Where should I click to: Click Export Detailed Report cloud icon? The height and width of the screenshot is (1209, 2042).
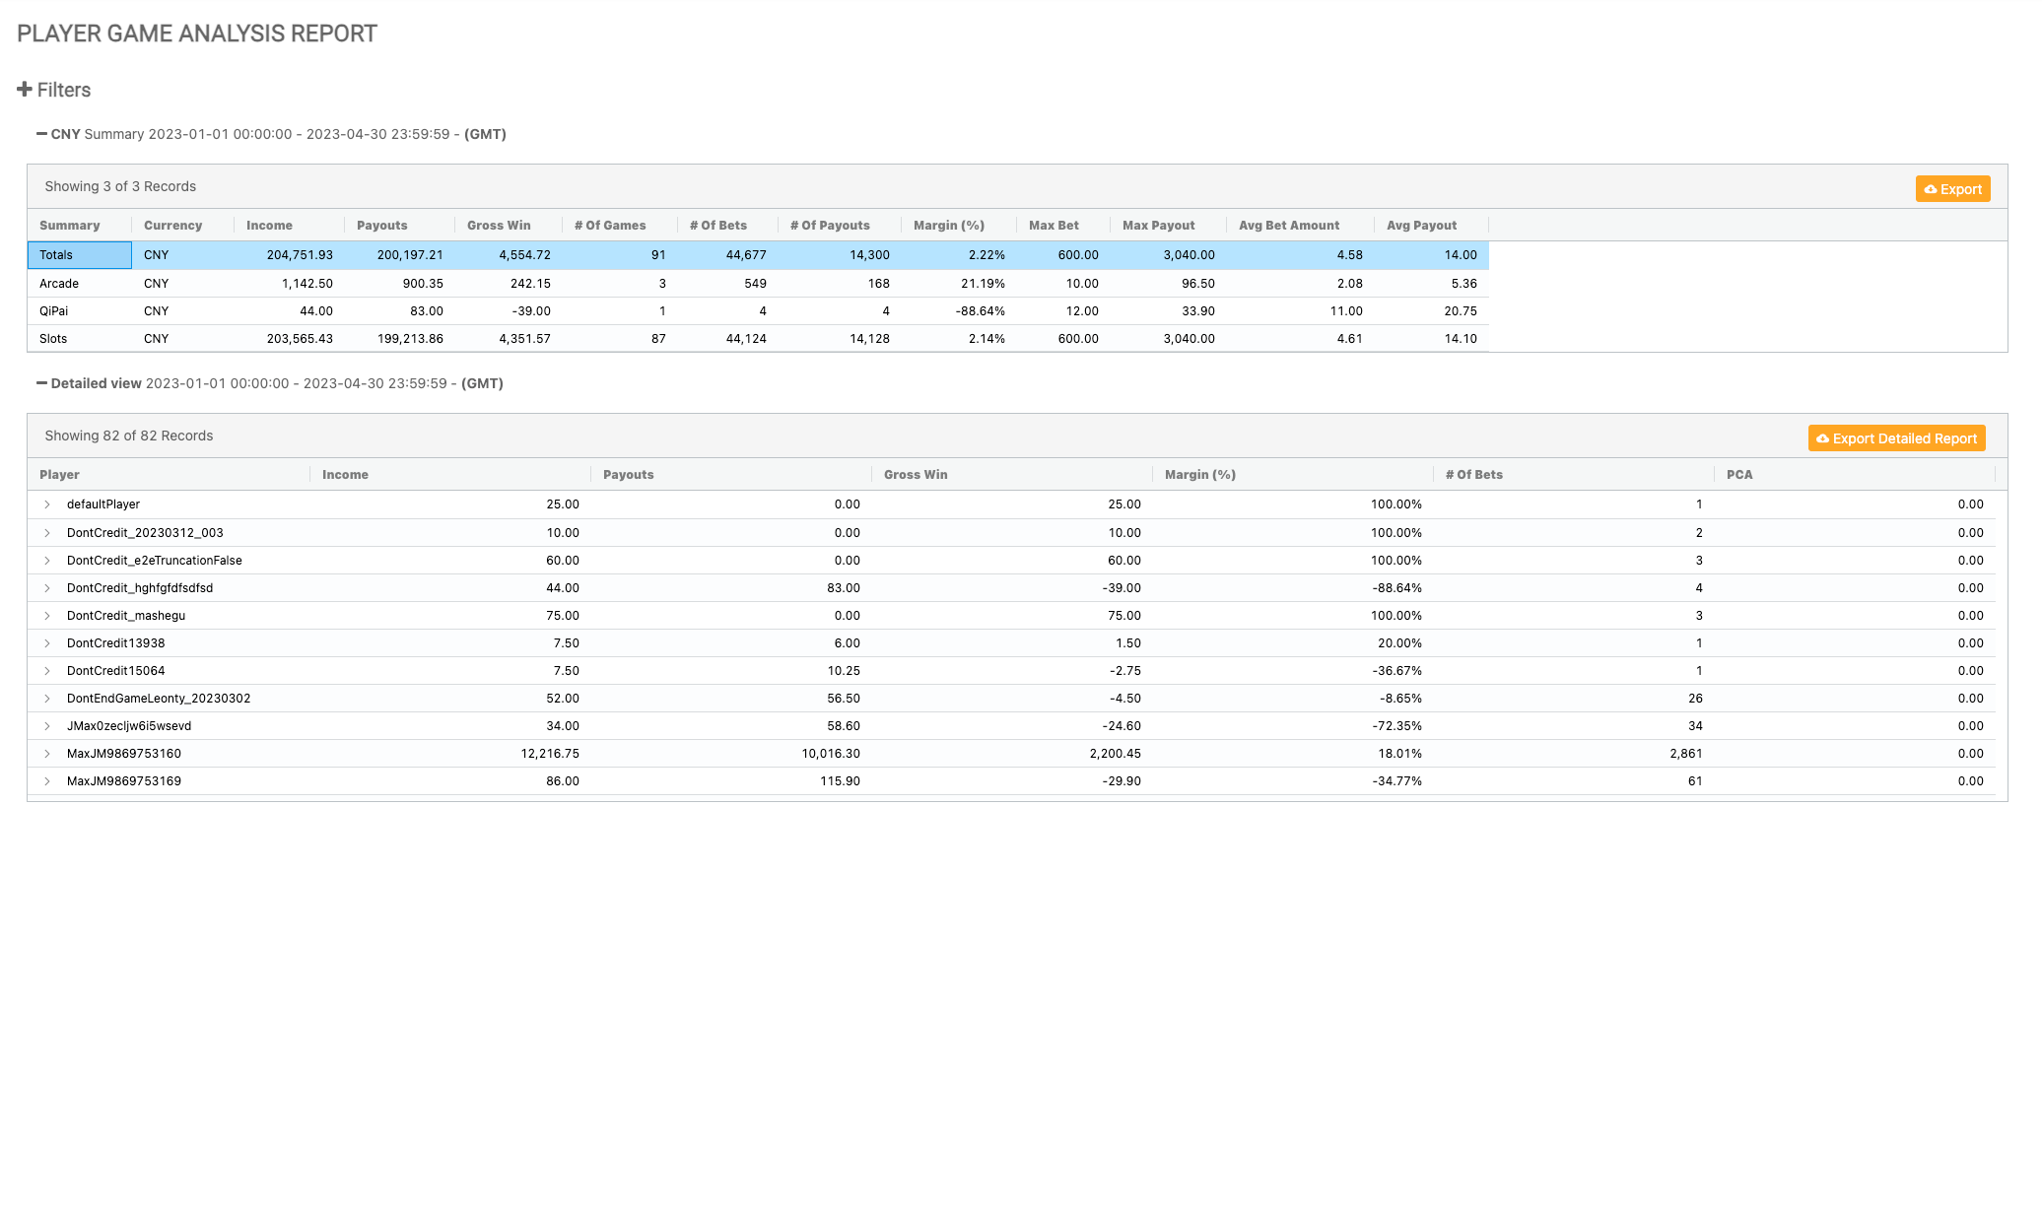point(1823,438)
